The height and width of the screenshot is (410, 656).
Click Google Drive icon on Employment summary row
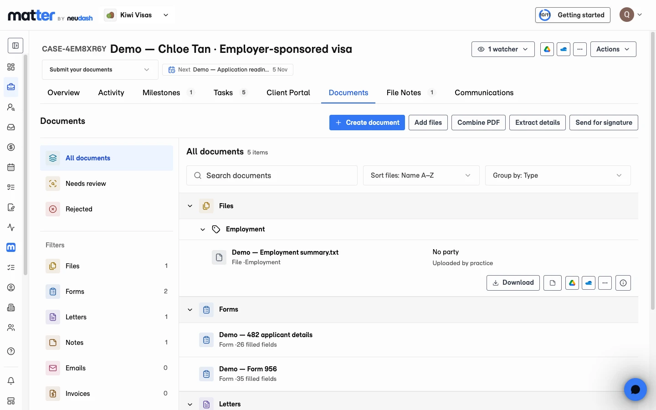(572, 283)
